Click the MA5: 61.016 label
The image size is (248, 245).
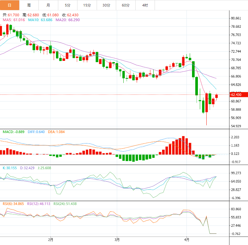pyautogui.click(x=14, y=20)
